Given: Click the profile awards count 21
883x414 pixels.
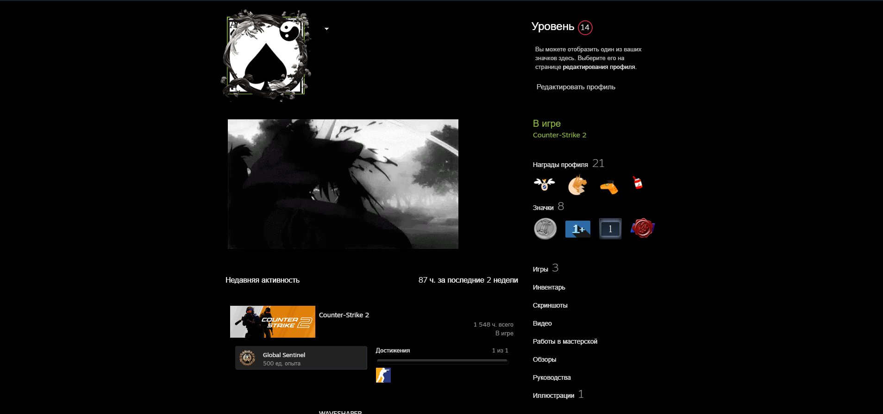Looking at the screenshot, I should (x=598, y=163).
